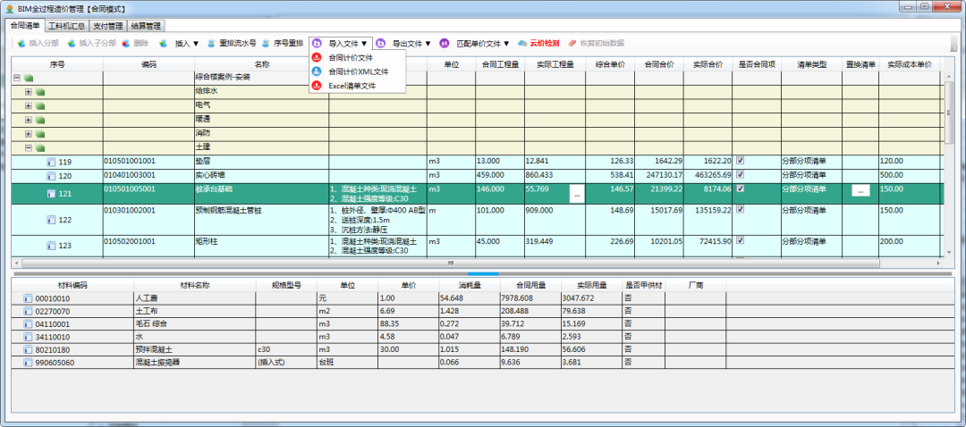Click the 导出文件 toolbar icon
966x427 pixels.
coord(381,43)
